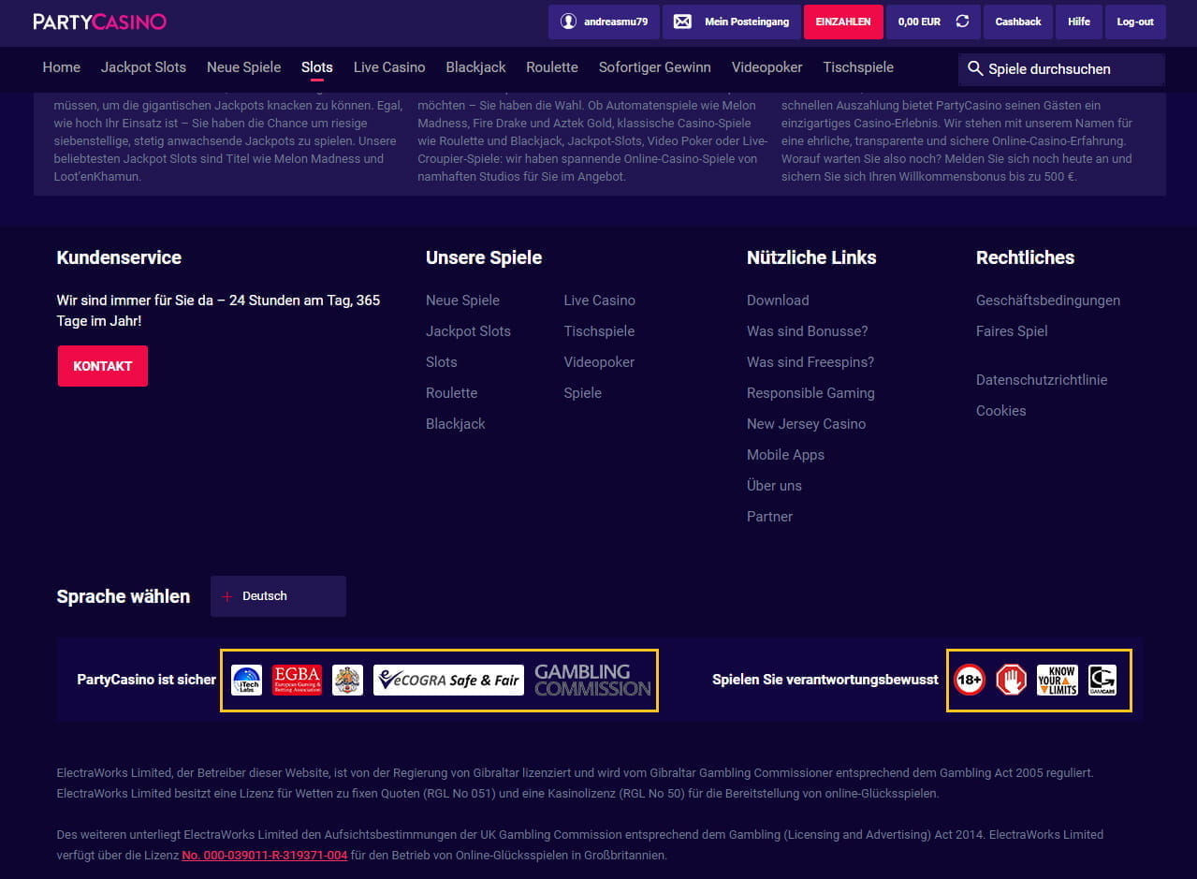Image resolution: width=1197 pixels, height=879 pixels.
Task: Follow the footer Slots link
Action: pyautogui.click(x=442, y=362)
